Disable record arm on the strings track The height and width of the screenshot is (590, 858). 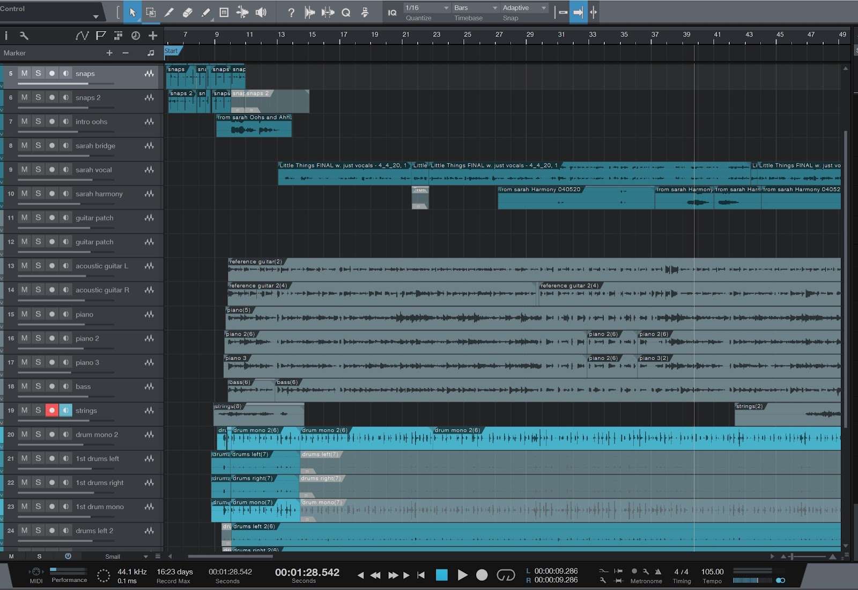51,410
